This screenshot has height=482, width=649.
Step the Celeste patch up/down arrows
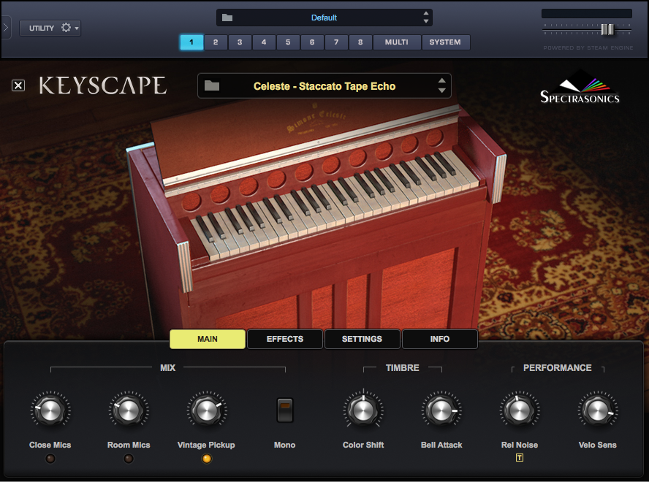pyautogui.click(x=441, y=85)
